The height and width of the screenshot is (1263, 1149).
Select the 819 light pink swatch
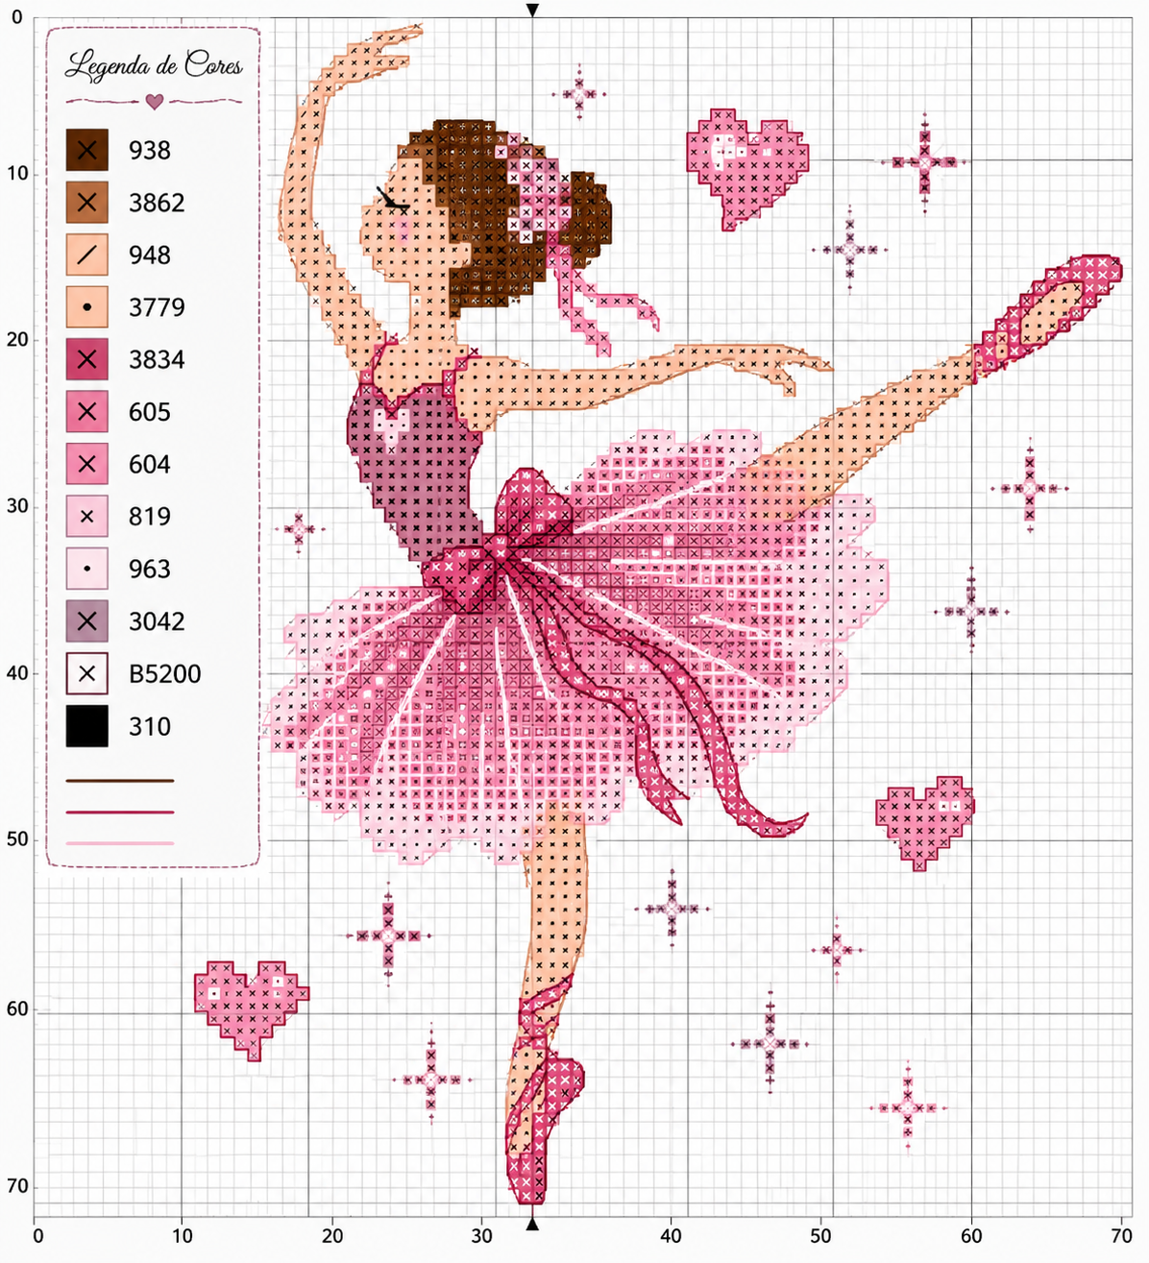point(86,517)
